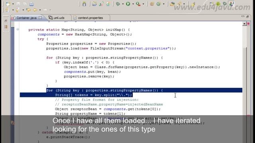255x143 pixels.
Task: Click the Save icon in toolbar
Action: (x=18, y=4)
